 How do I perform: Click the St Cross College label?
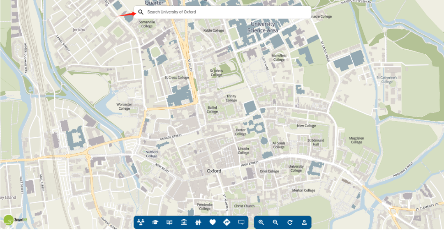coord(177,78)
